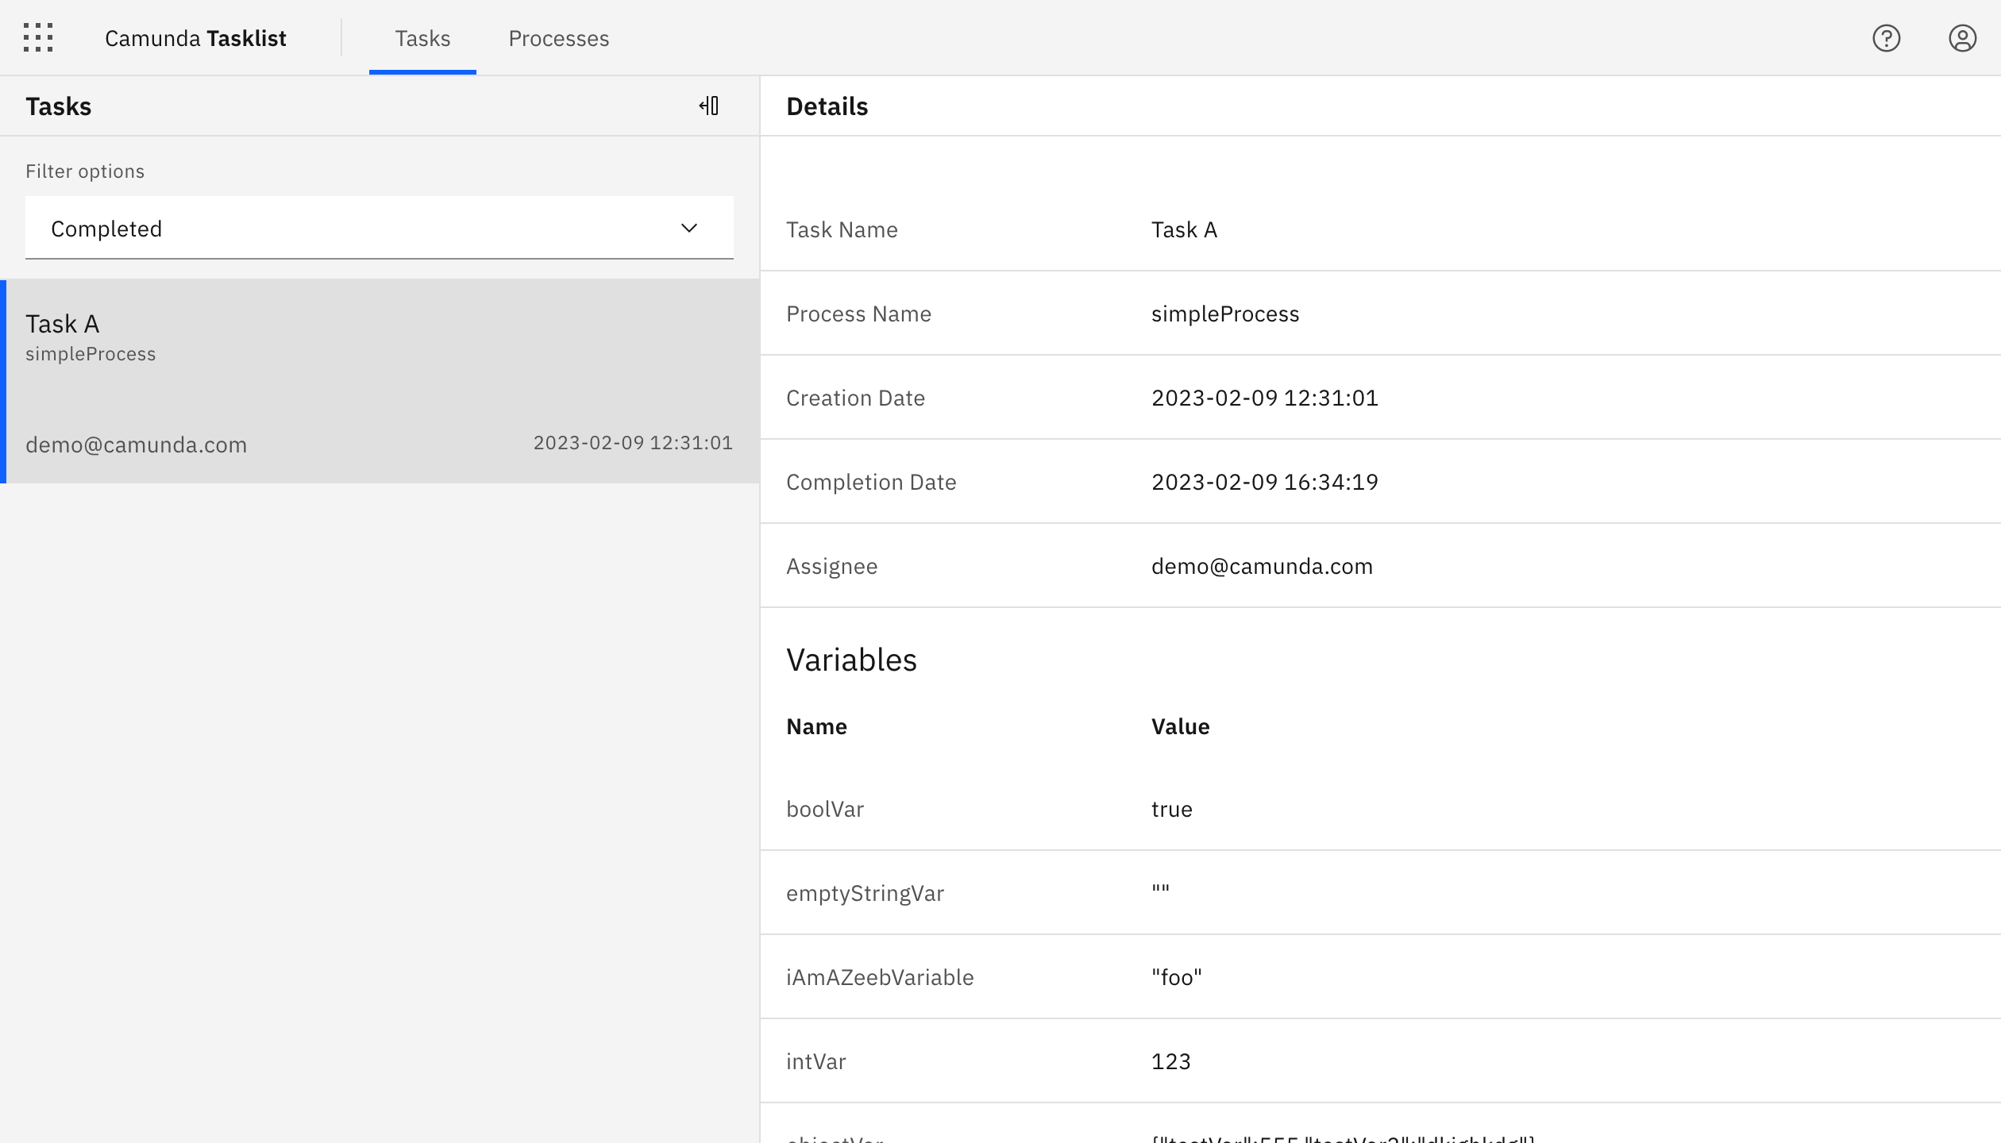
Task: Open the user profile icon
Action: 1962,38
